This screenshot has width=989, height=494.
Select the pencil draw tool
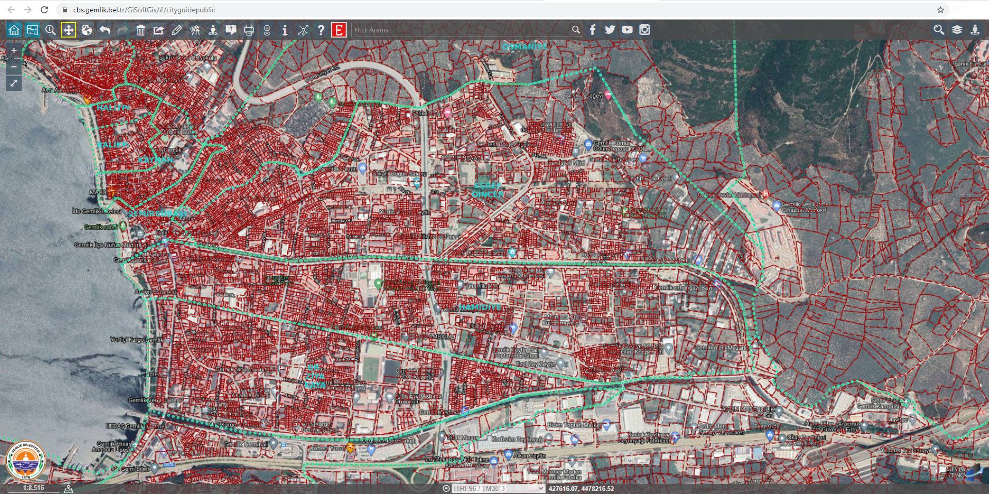177,30
